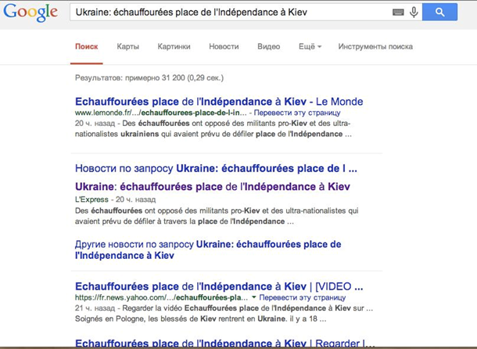
Task: Start voice search with the microphone icon
Action: [414, 13]
